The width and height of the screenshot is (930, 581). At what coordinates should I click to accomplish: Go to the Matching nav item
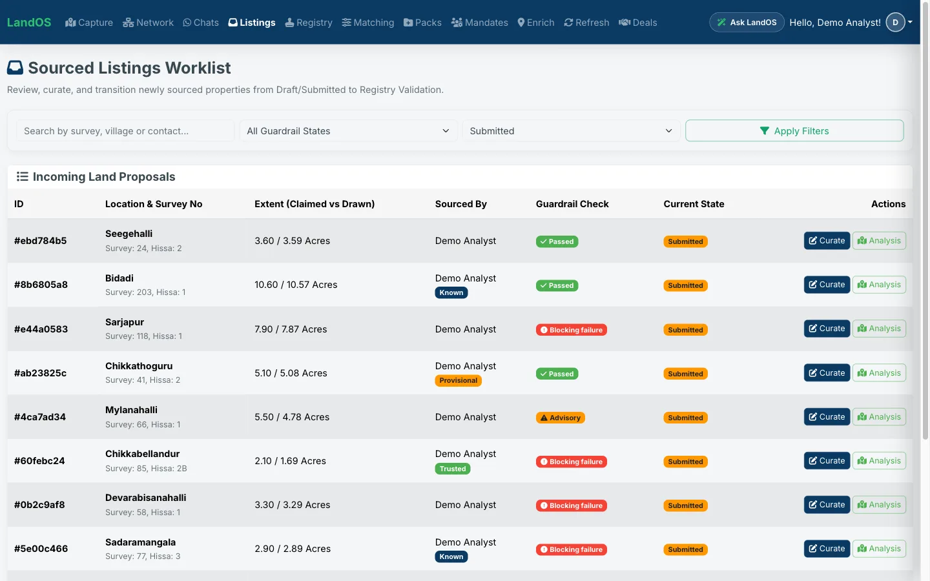pyautogui.click(x=368, y=23)
